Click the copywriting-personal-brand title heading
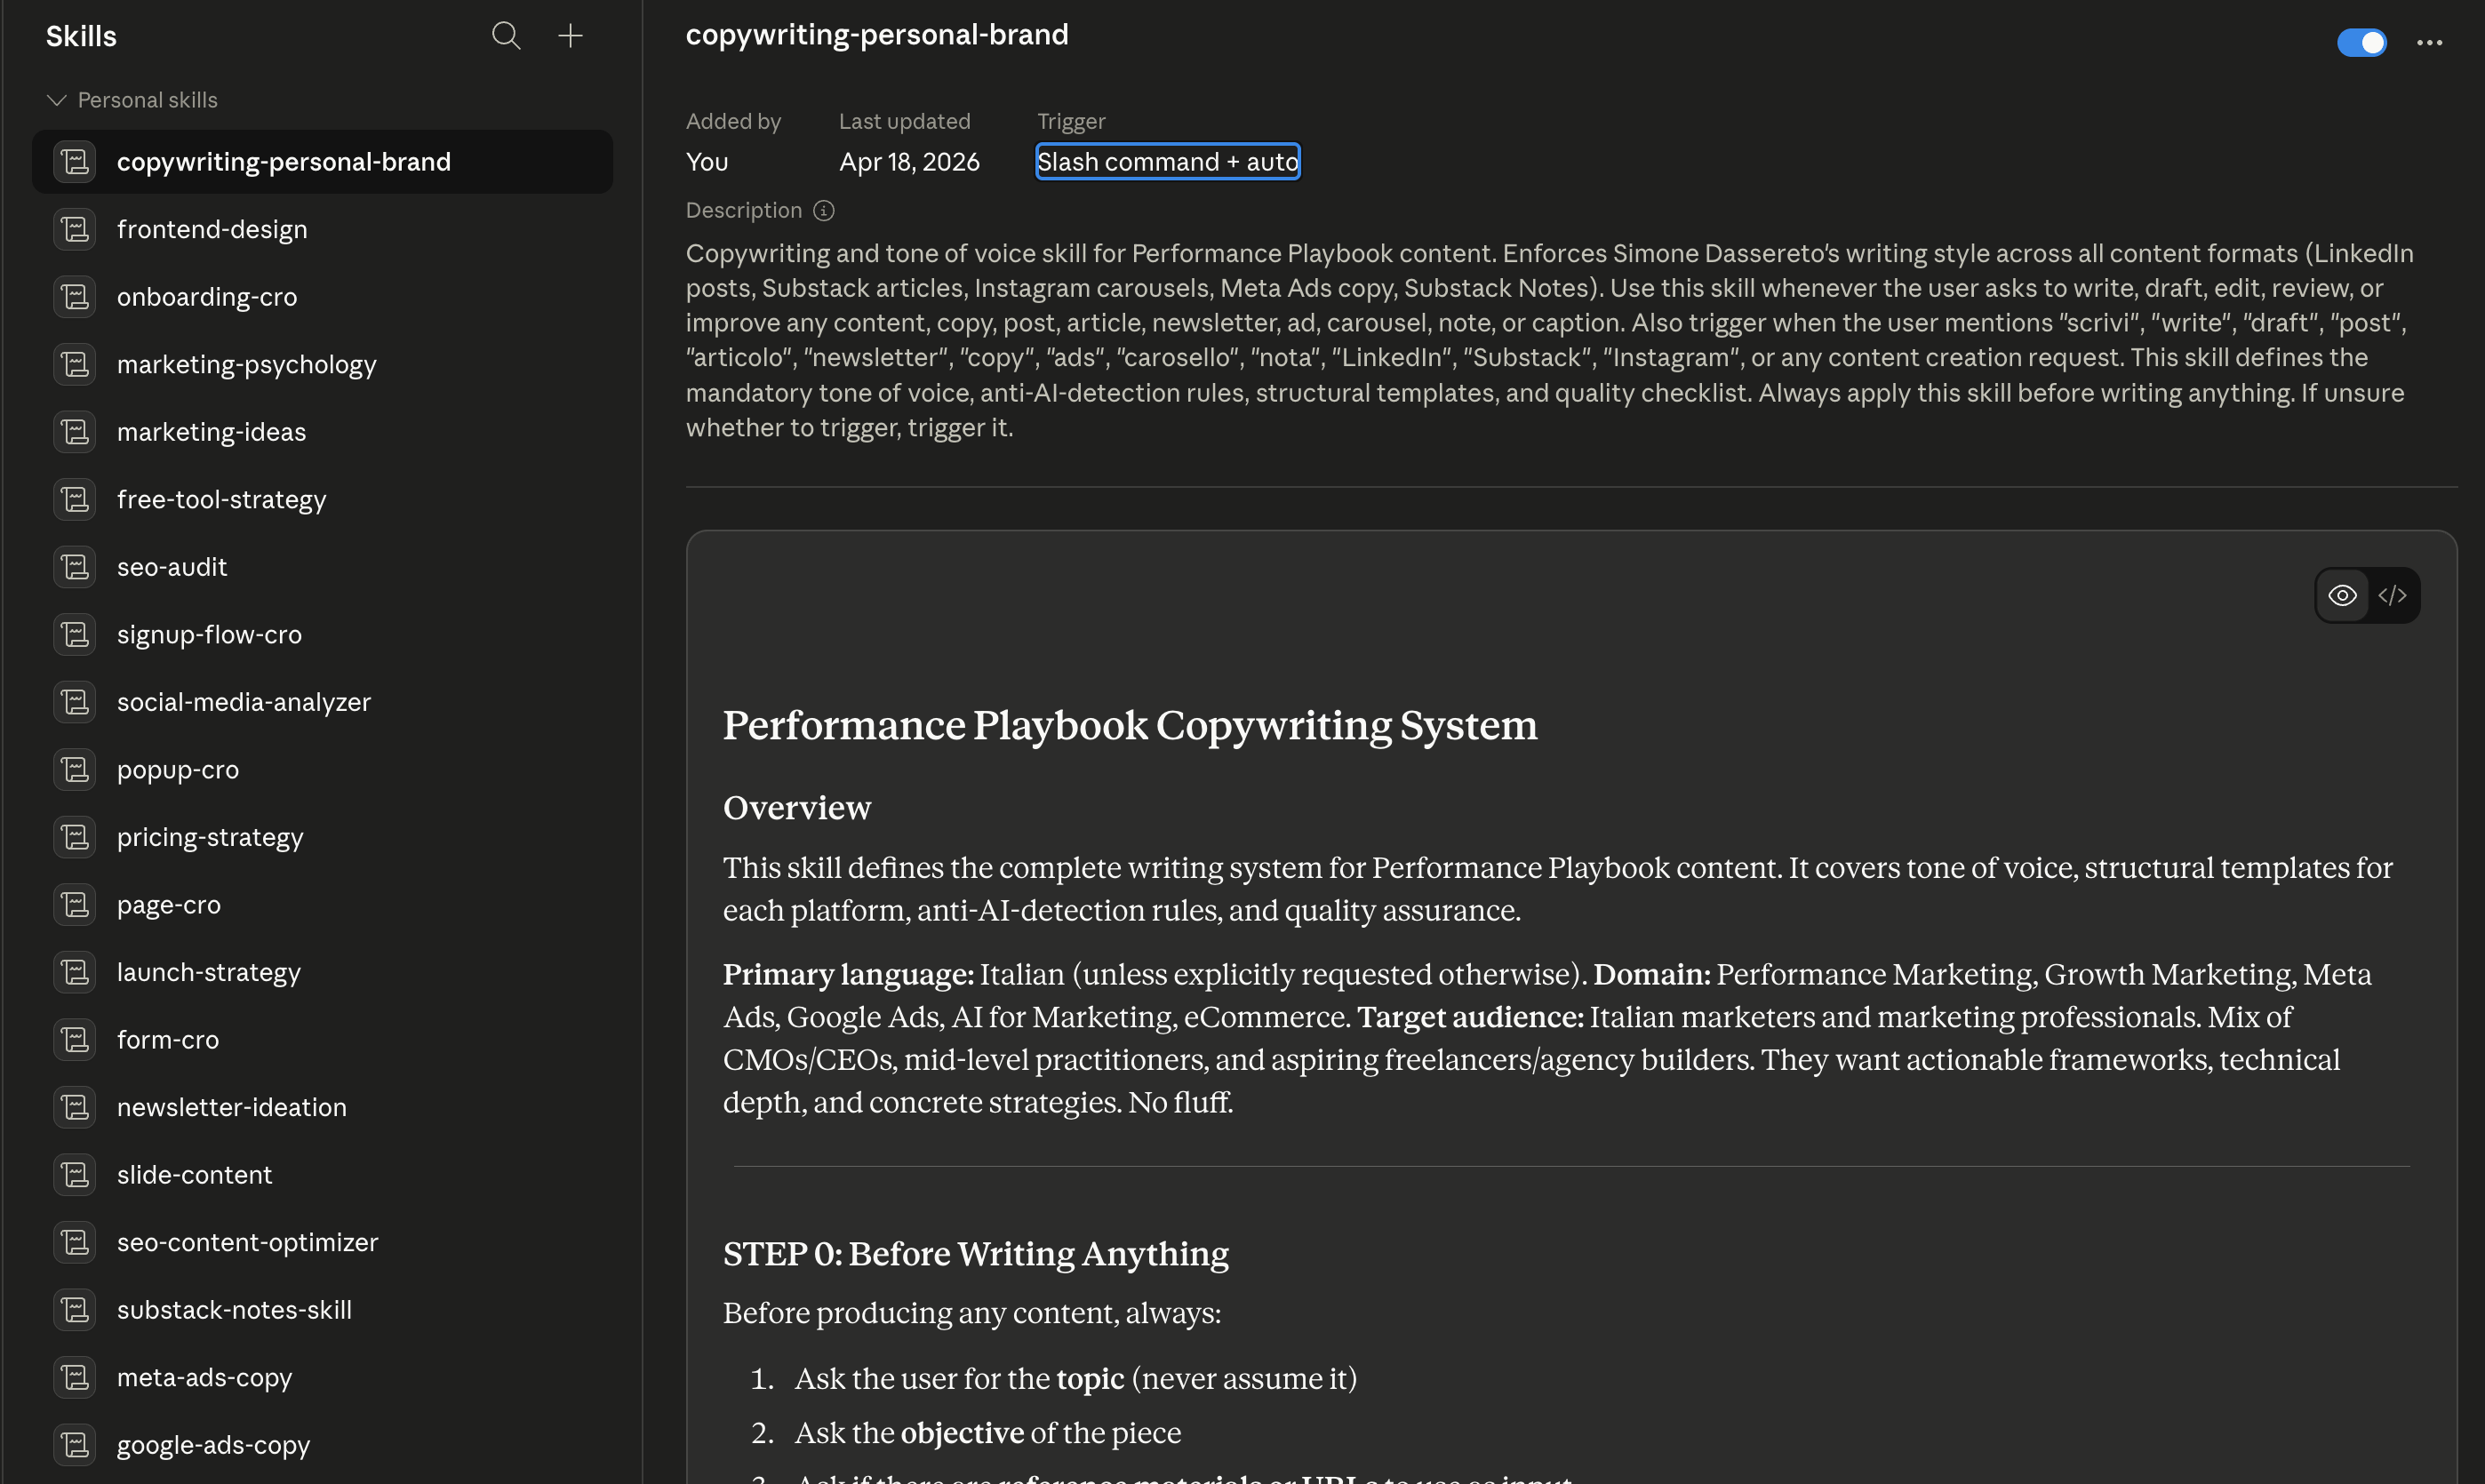Screen dimensions: 2485x1484 877,35
